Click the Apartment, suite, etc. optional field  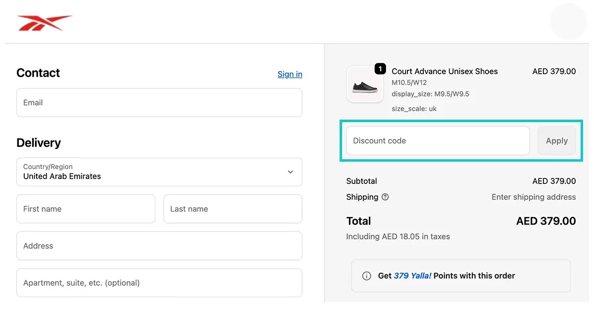pos(159,283)
